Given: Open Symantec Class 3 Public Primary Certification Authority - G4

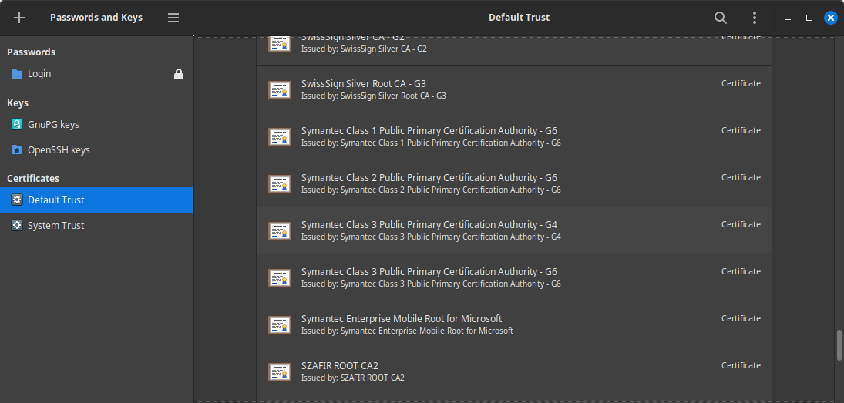Looking at the screenshot, I should click(x=514, y=230).
